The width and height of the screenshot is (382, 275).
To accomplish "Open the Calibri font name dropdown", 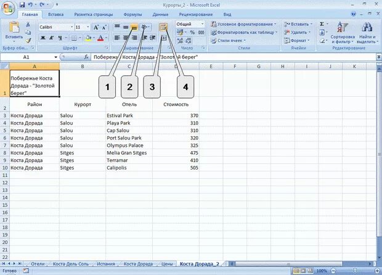I will [x=72, y=27].
